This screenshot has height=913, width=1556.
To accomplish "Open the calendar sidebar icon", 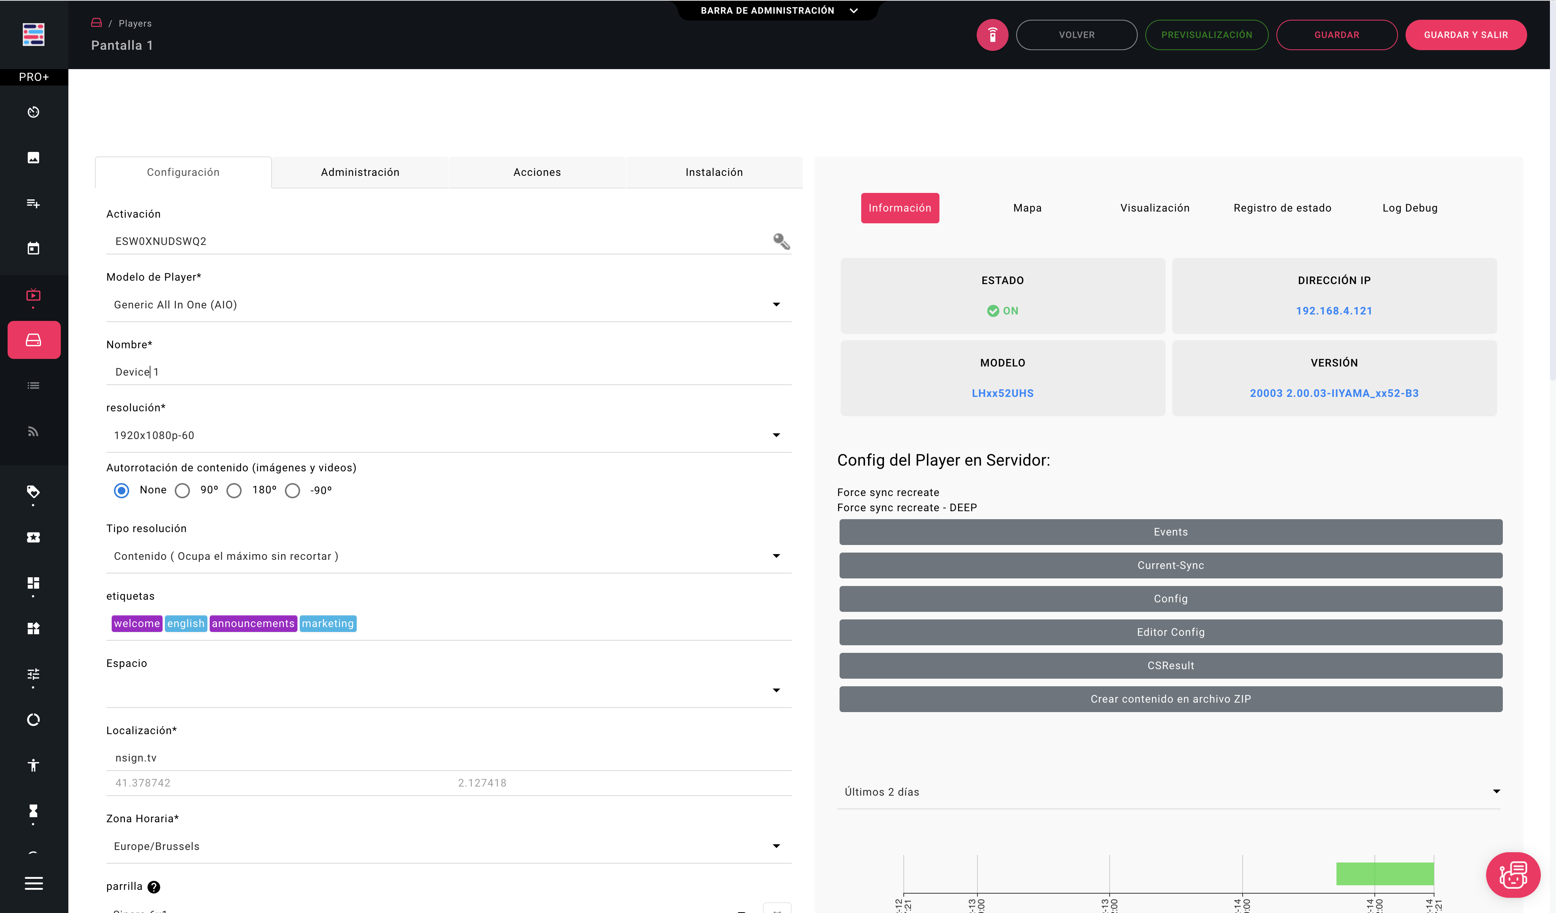I will [33, 248].
